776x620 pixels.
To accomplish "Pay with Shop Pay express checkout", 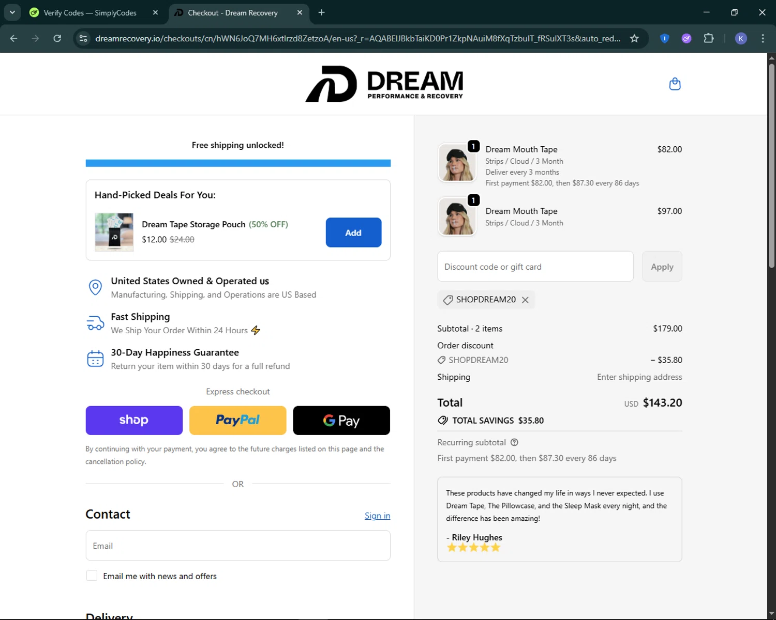I will tap(134, 420).
